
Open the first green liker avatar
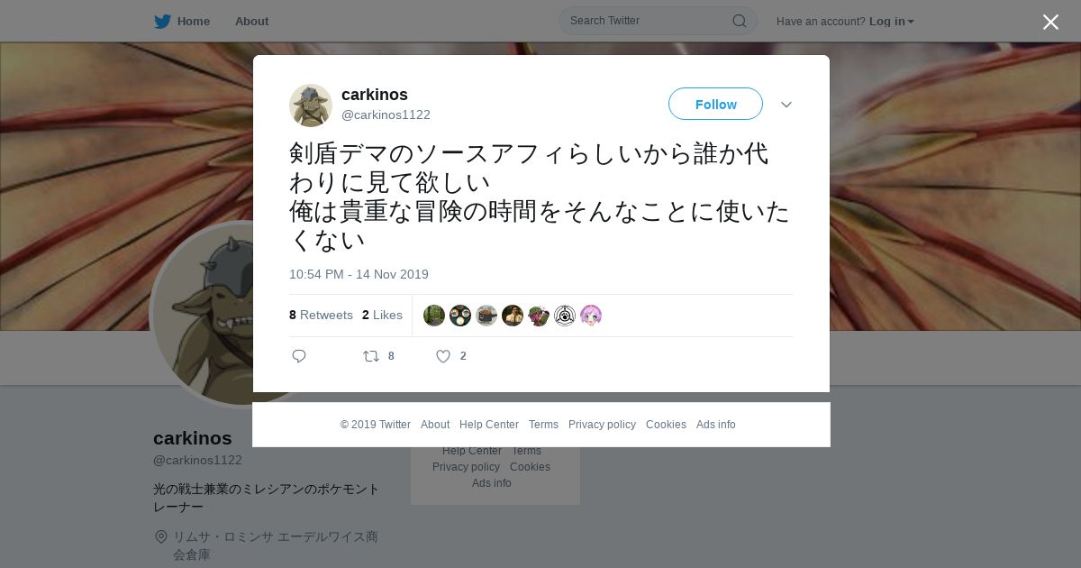point(434,316)
